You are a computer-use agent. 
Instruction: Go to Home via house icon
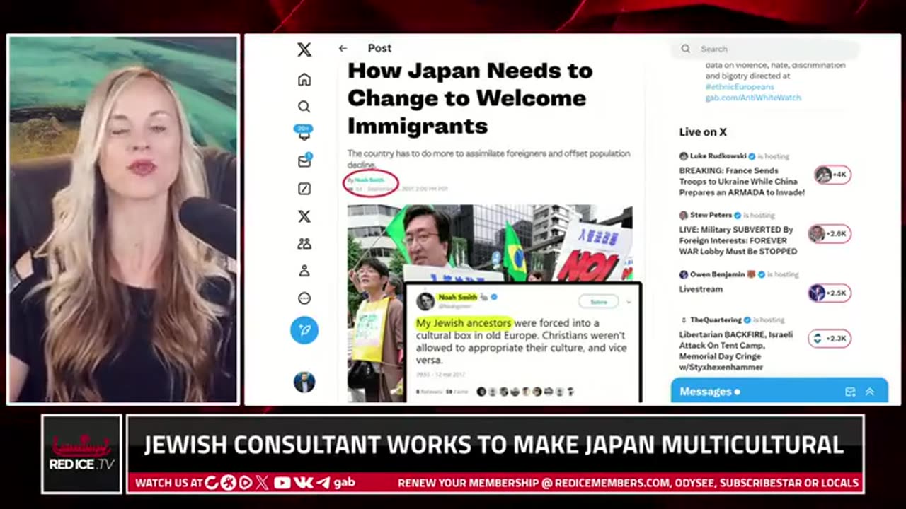click(x=304, y=79)
